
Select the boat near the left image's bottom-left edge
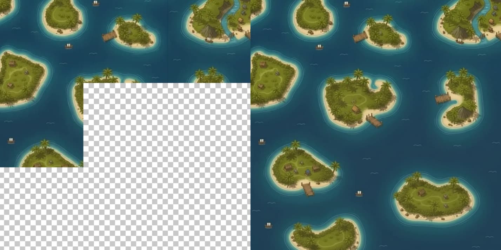tap(11, 141)
